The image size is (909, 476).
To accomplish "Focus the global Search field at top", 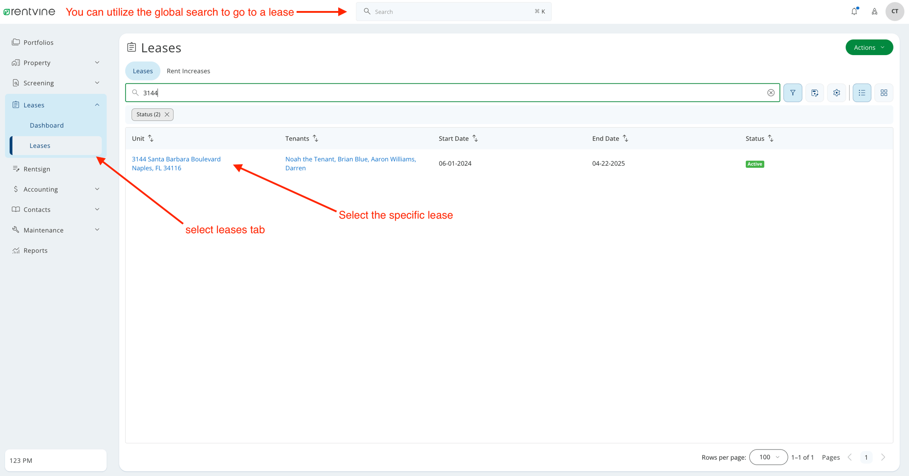I will click(453, 11).
